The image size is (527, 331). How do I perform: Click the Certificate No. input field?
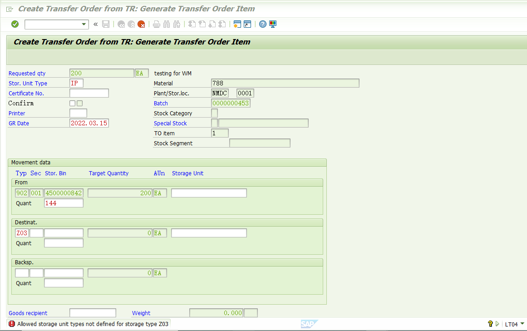click(89, 93)
